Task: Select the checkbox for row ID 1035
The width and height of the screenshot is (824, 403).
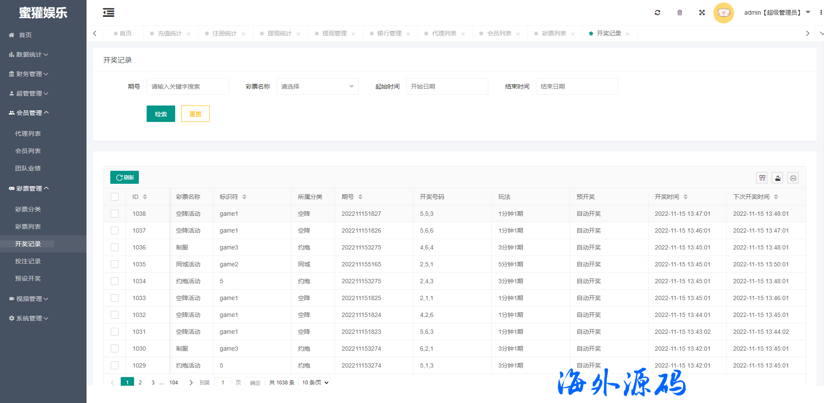Action: click(115, 264)
